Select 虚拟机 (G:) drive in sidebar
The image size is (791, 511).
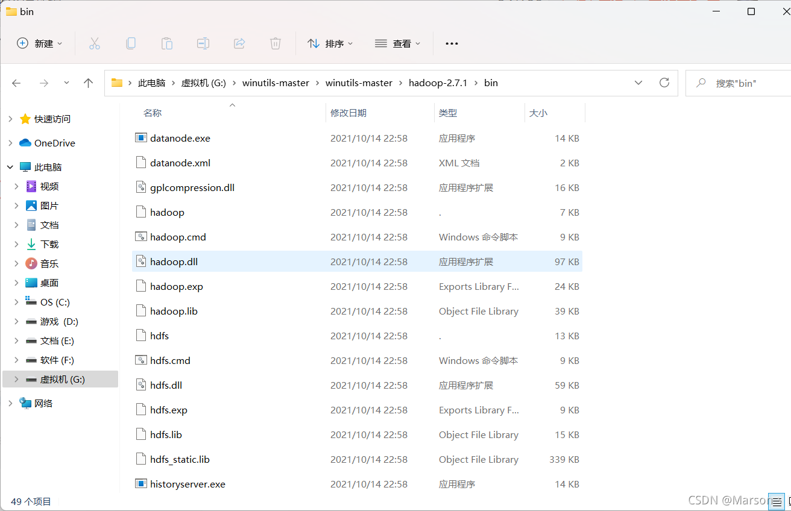click(x=62, y=380)
